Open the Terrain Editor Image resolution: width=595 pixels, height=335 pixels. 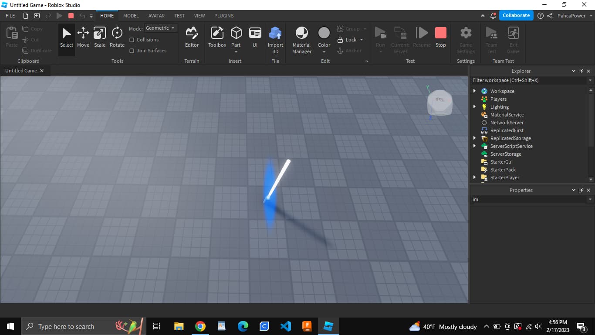pos(192,38)
